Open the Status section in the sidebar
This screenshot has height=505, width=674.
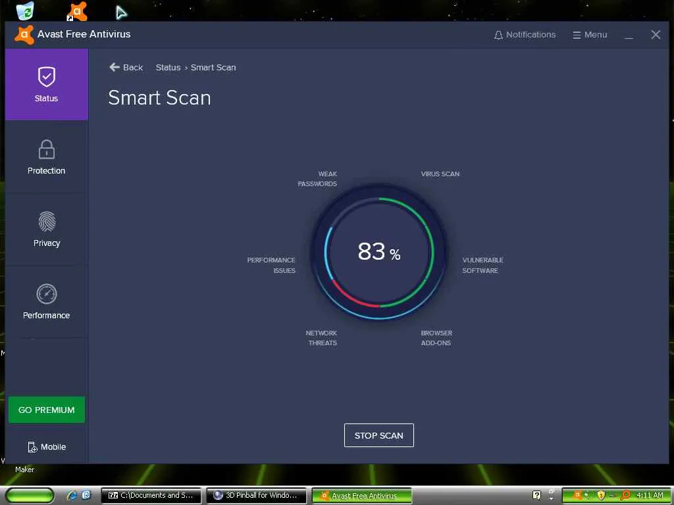pyautogui.click(x=47, y=84)
